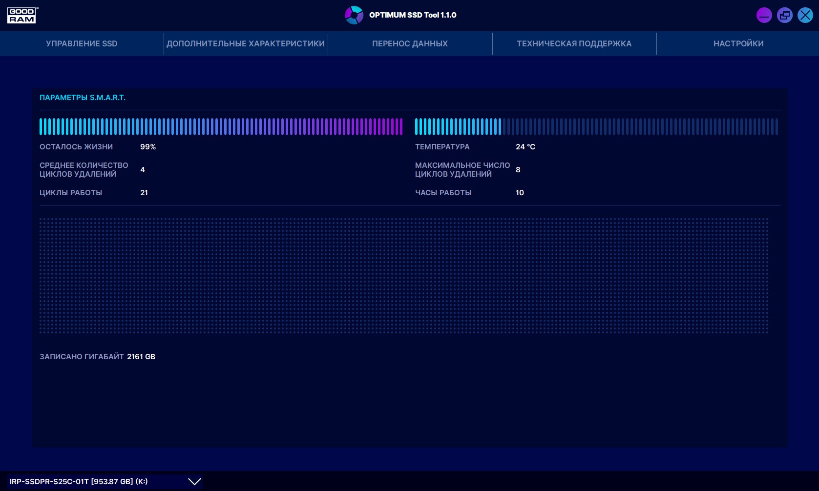This screenshot has height=491, width=819.
Task: Open the Управление SSD tab
Action: tap(82, 43)
